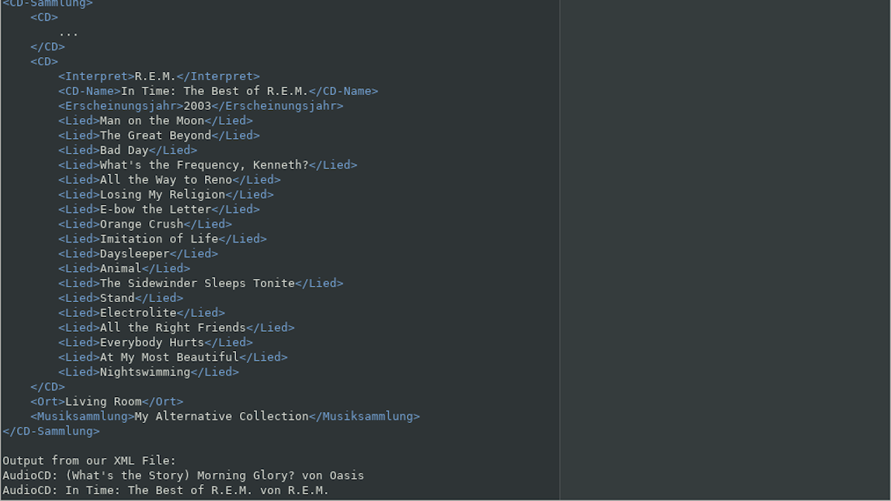Click the 'Daysleeper' line
This screenshot has width=891, height=501.
(139, 255)
